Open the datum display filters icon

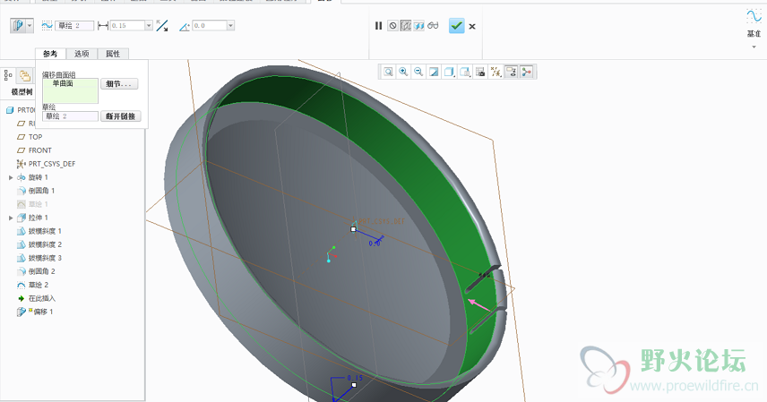[x=496, y=72]
